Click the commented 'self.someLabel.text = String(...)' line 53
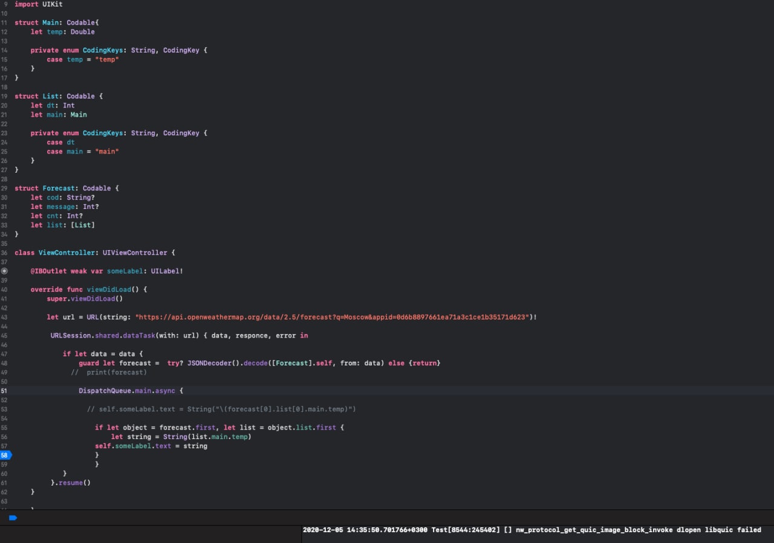This screenshot has width=774, height=543. click(x=221, y=409)
